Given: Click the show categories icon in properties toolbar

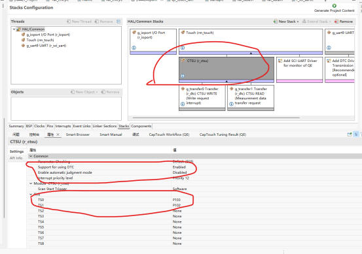Looking at the screenshot, I should click(356, 135).
